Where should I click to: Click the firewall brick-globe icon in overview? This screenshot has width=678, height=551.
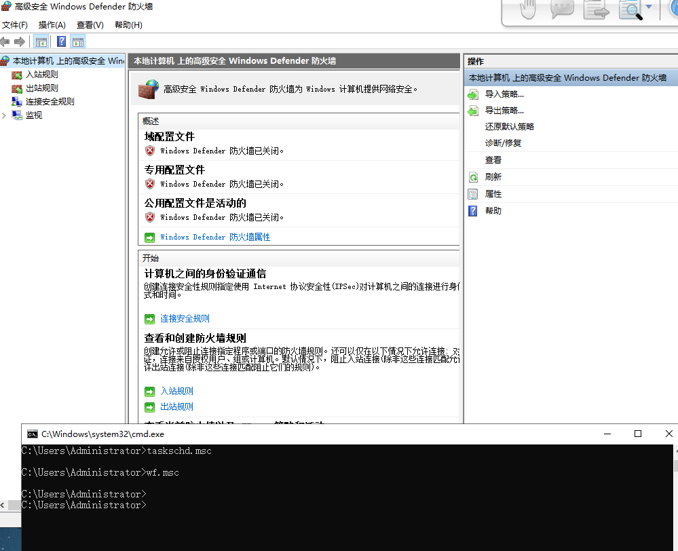point(149,90)
